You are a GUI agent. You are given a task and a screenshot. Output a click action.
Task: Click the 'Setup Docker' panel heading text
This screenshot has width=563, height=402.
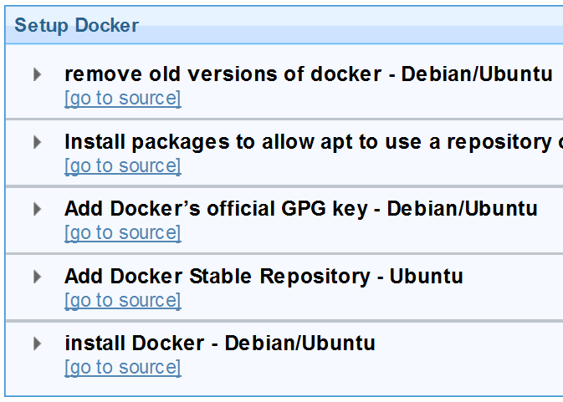click(x=76, y=25)
